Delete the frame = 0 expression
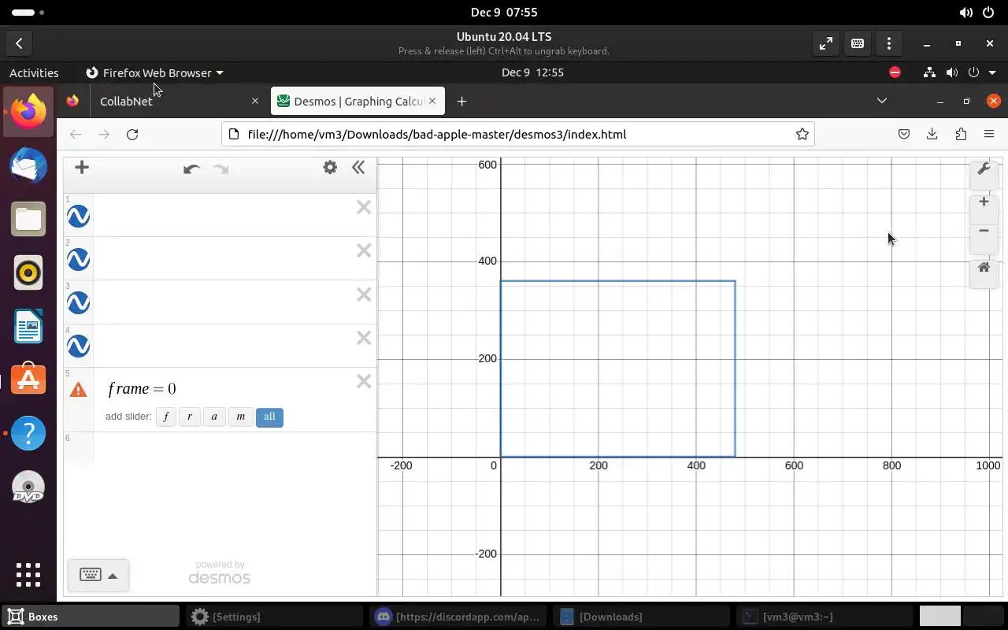Image resolution: width=1008 pixels, height=630 pixels. 363,381
